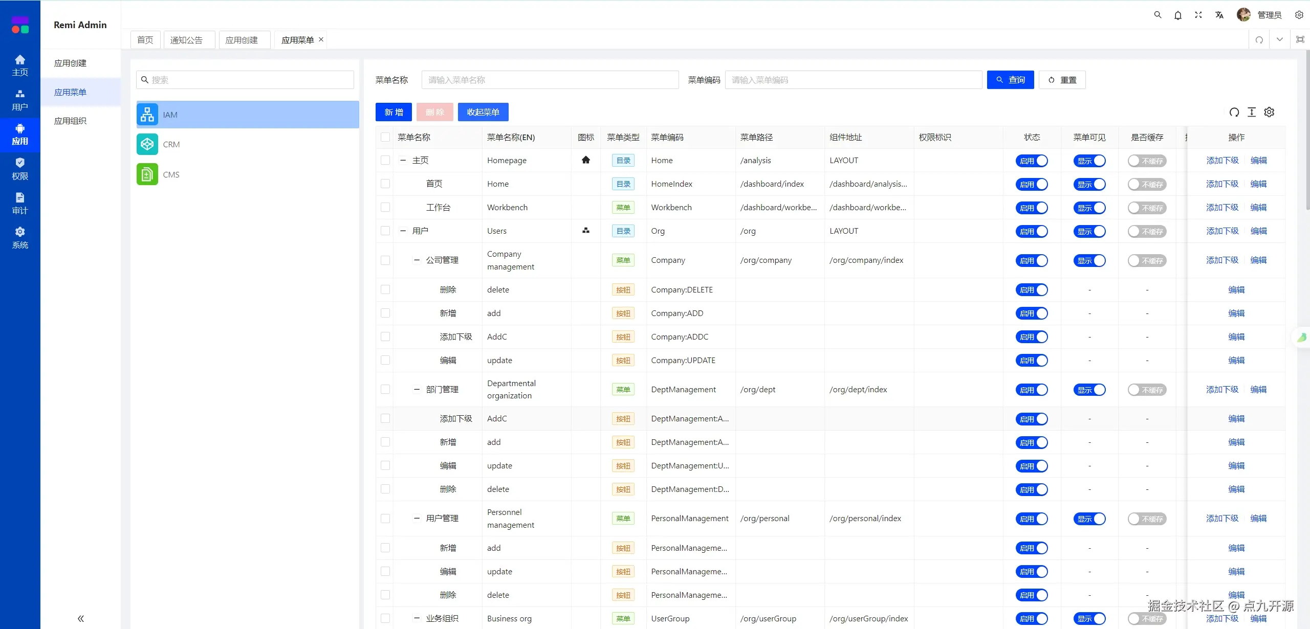Open the notification bell icon
This screenshot has width=1310, height=629.
[1178, 15]
